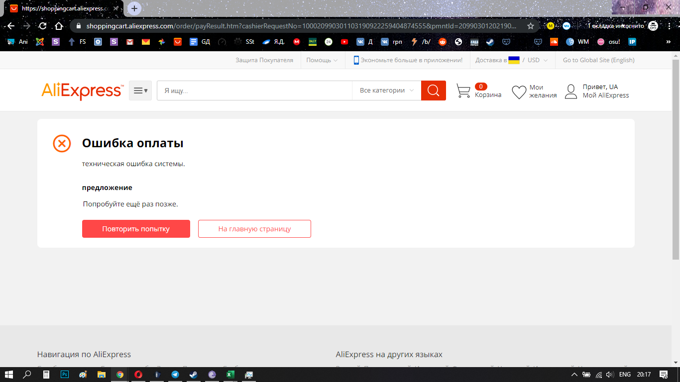
Task: Go to the browser home page
Action: coord(59,26)
